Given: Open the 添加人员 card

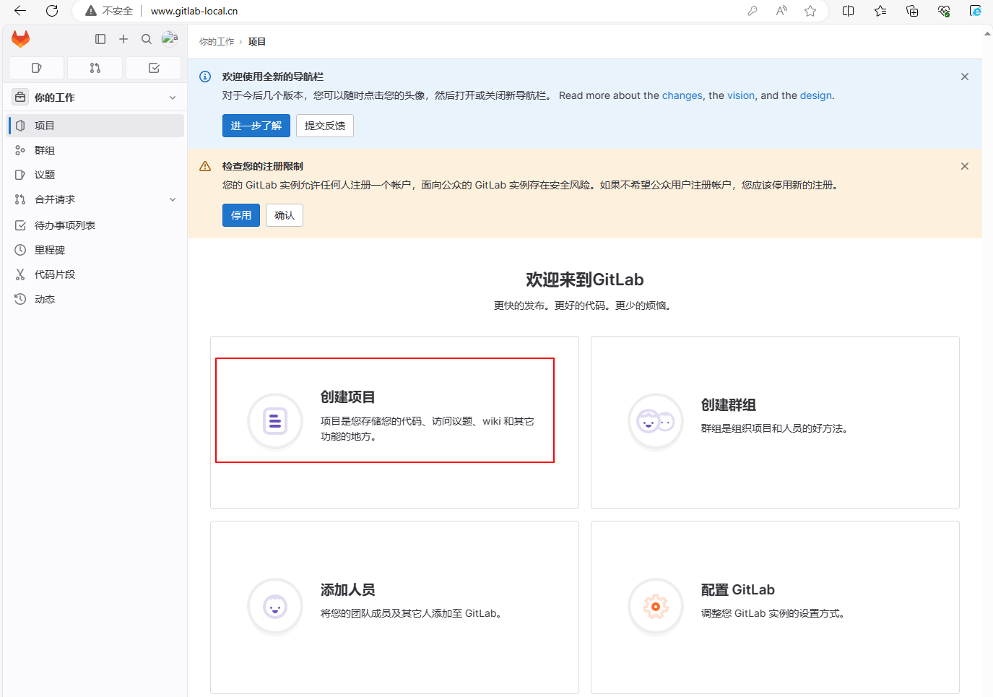Looking at the screenshot, I should 394,607.
